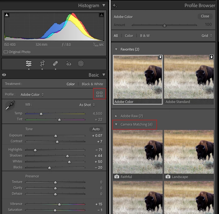This screenshot has width=219, height=214.
Task: Open the Grid view mode dropdown
Action: tap(207, 36)
